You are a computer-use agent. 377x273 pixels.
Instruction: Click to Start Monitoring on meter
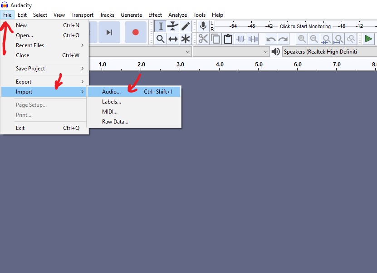pyautogui.click(x=305, y=26)
